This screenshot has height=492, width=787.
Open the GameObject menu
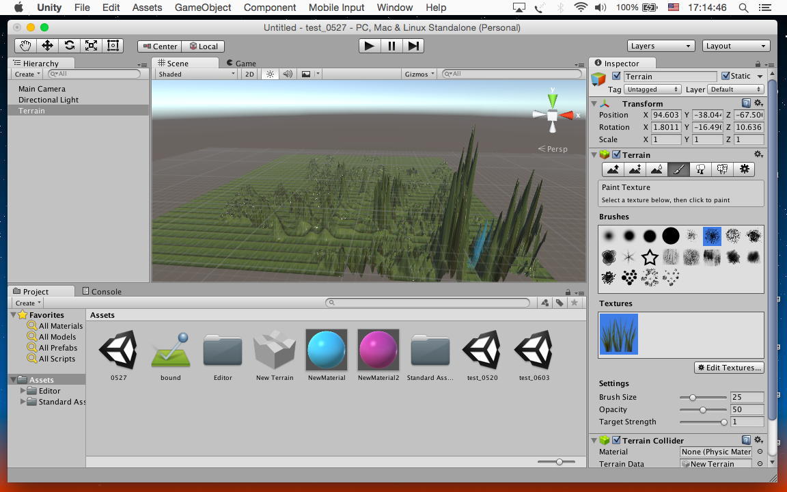(203, 8)
